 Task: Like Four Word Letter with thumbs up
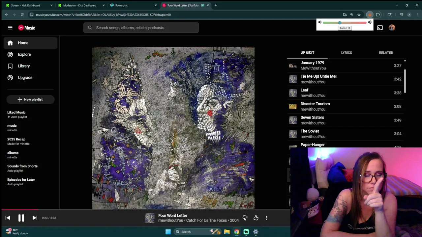pos(256,218)
